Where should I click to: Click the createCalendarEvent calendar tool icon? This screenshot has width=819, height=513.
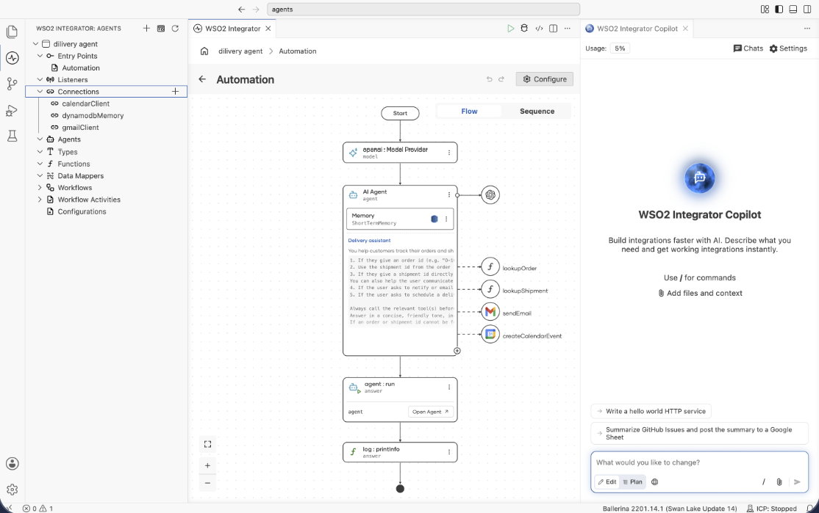(x=490, y=334)
